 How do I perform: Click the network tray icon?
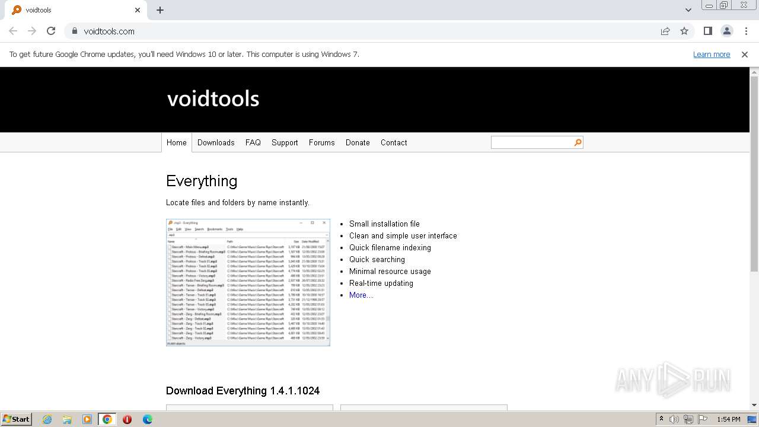[688, 419]
